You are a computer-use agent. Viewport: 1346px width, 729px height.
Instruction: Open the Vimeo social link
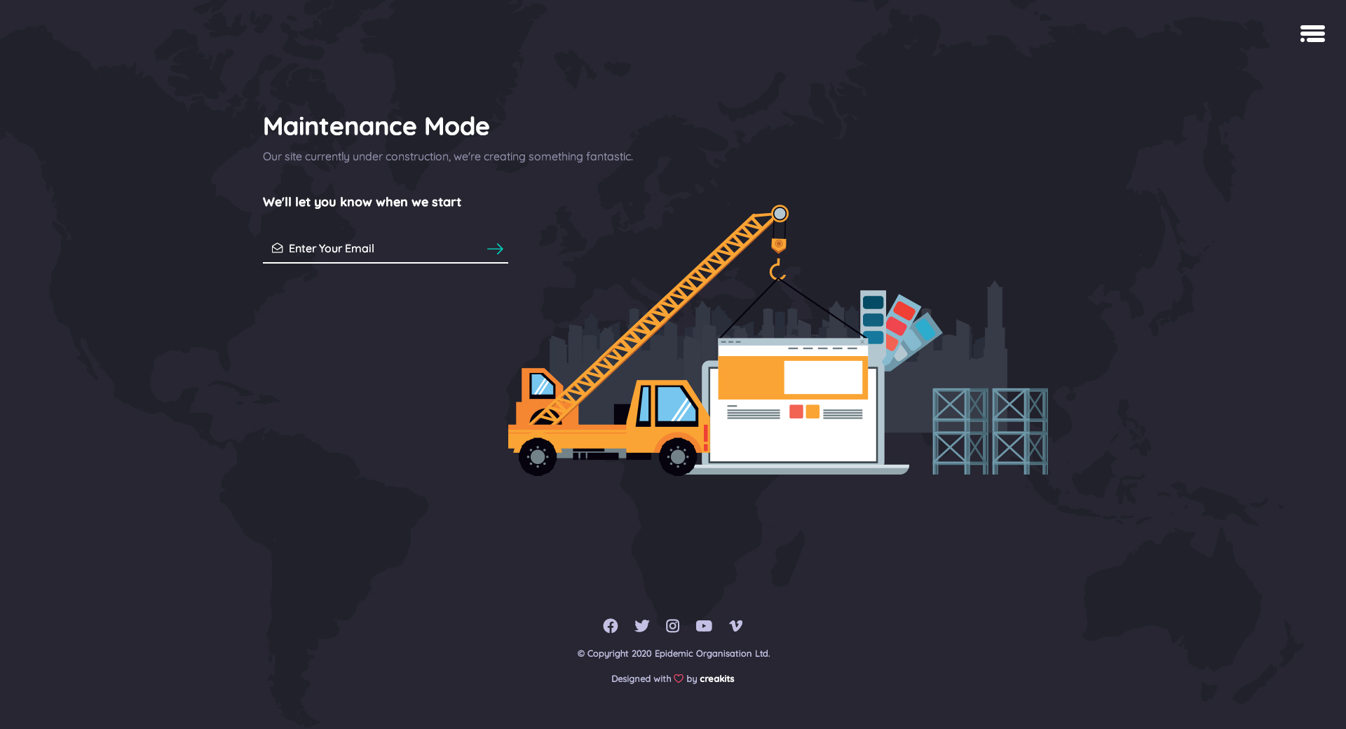tap(735, 626)
